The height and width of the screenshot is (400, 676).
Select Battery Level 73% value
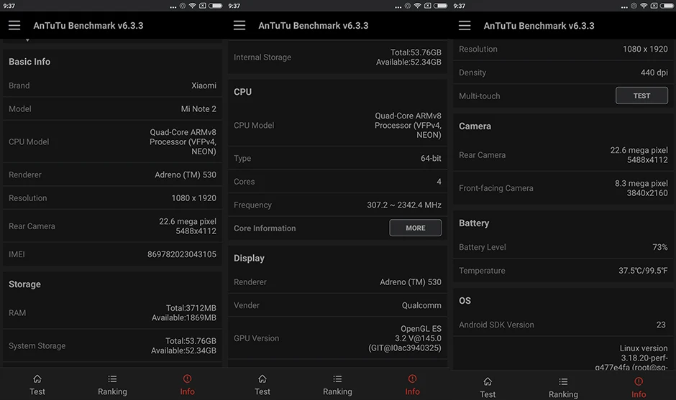tap(659, 247)
